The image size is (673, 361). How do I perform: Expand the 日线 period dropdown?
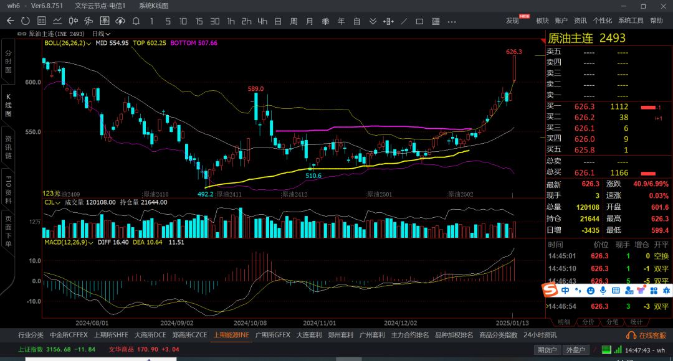tap(101, 34)
